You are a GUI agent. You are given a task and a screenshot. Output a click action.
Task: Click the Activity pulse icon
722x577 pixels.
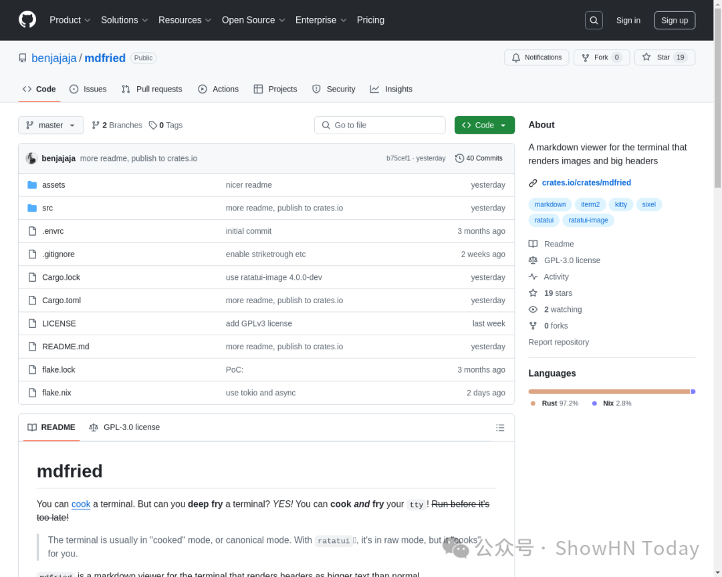(x=533, y=277)
